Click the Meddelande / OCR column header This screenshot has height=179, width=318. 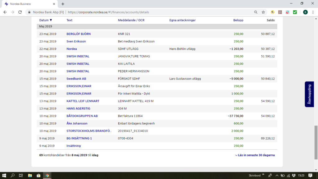click(131, 20)
